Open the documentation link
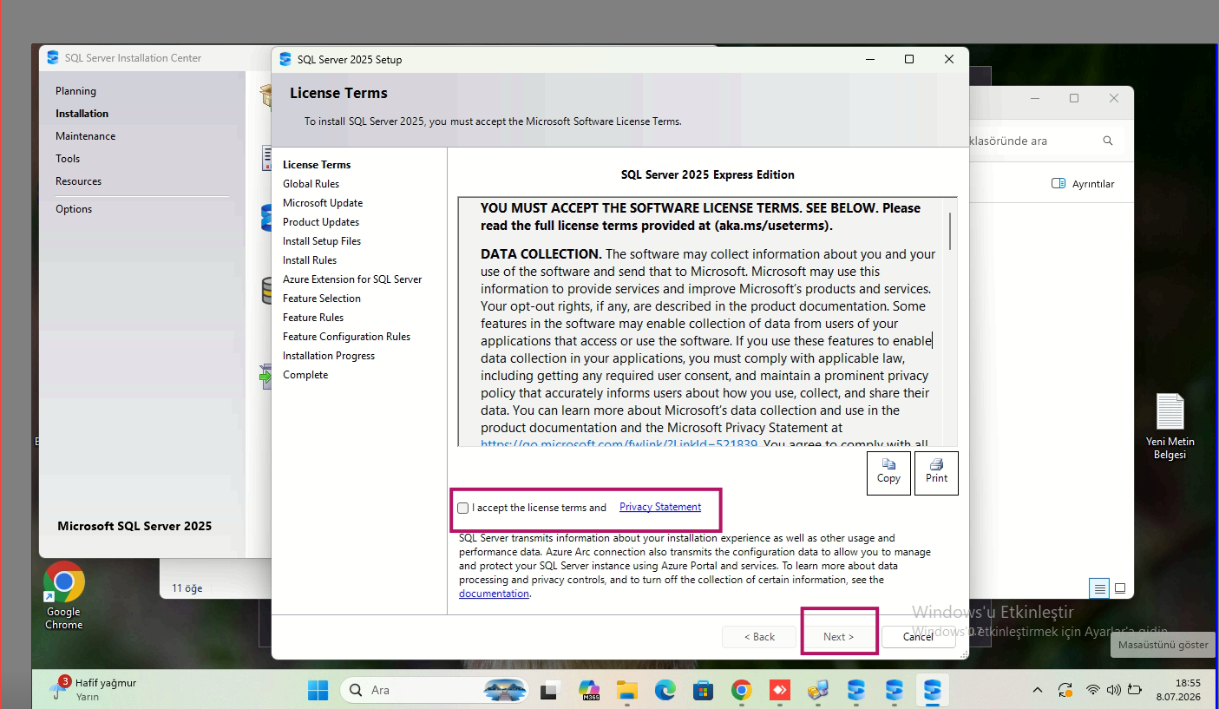Screen dimensions: 1219x709 (494, 594)
